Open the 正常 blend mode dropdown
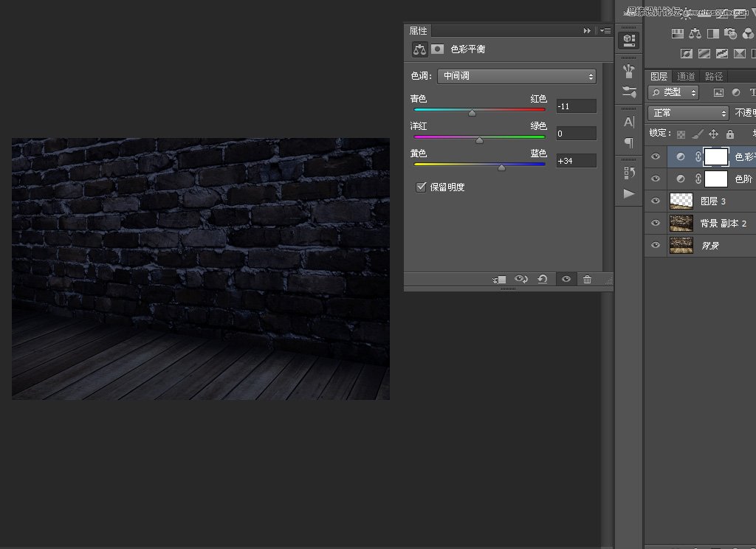Viewport: 756px width, 549px height. pos(688,113)
